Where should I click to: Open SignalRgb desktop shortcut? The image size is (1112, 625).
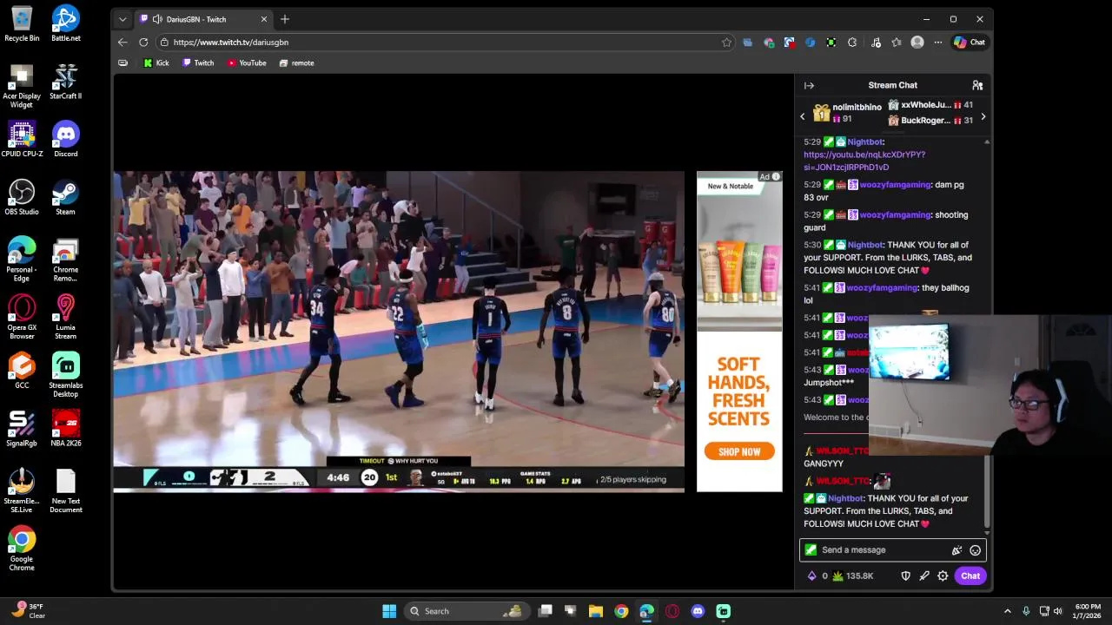22,429
